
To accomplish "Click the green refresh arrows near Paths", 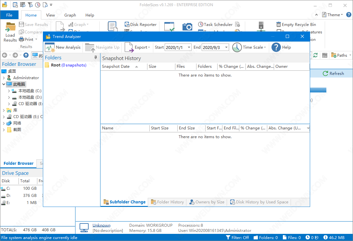I will (x=315, y=55).
